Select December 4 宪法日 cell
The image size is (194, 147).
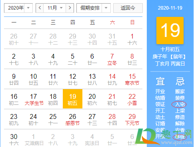[x=92, y=139]
